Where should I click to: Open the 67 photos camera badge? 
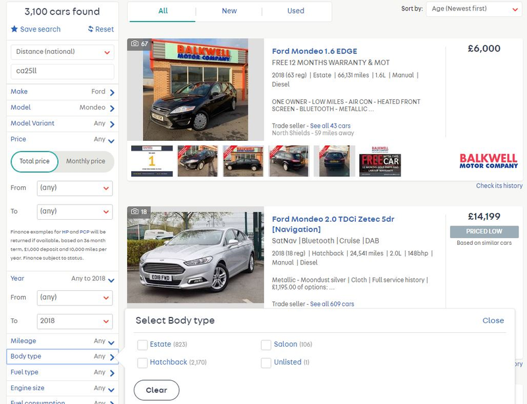click(x=139, y=43)
